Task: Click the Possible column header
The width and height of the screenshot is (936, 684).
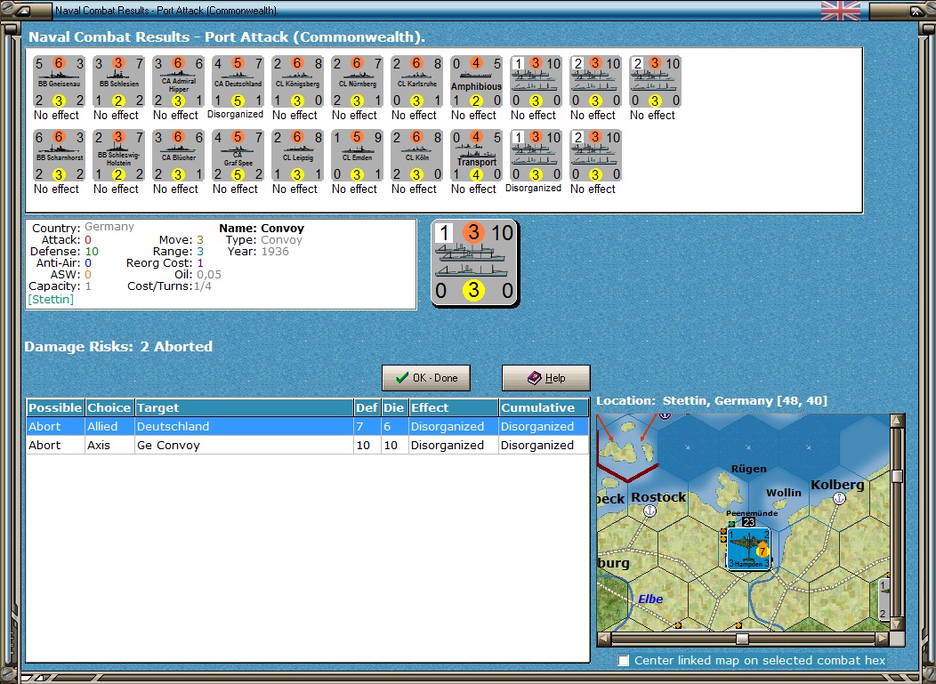Action: [55, 407]
